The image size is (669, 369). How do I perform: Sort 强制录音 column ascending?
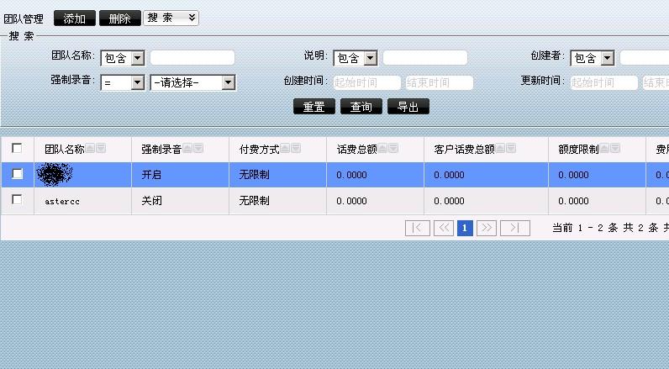tap(187, 149)
